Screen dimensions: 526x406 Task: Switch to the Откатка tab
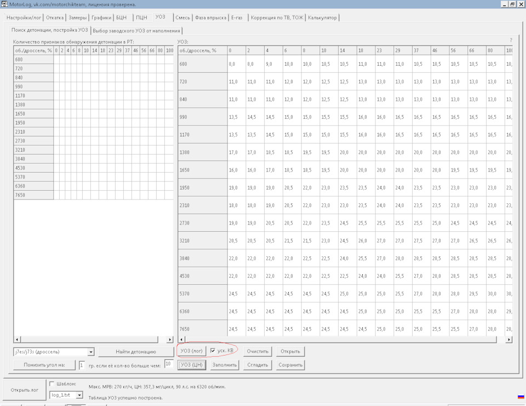click(55, 18)
